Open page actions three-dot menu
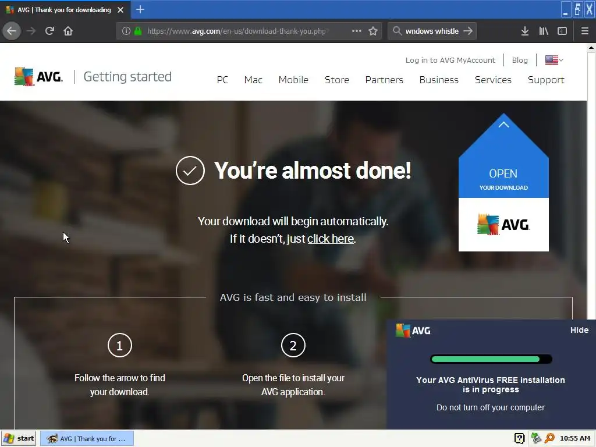Image resolution: width=596 pixels, height=447 pixels. 357,31
